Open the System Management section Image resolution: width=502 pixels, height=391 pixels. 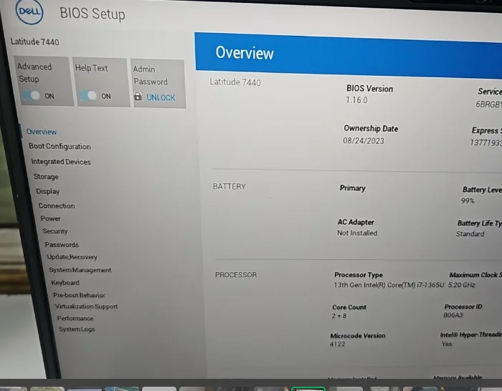point(80,270)
